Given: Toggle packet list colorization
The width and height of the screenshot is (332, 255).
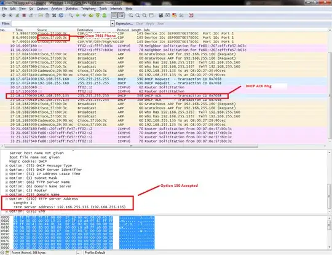Looking at the screenshot, I should click(x=114, y=15).
